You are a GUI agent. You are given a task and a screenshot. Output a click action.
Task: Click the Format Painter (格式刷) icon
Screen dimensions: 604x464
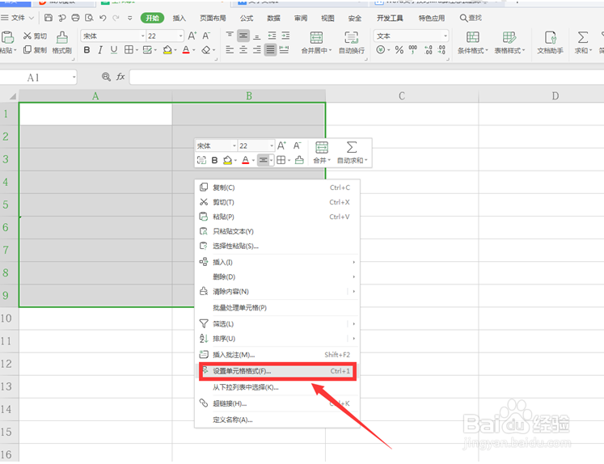(62, 38)
